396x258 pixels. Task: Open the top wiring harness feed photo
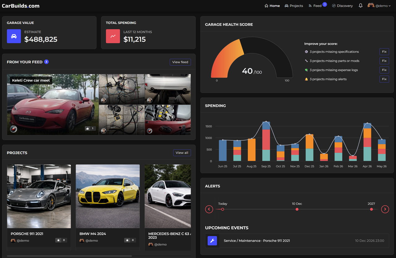122,89
